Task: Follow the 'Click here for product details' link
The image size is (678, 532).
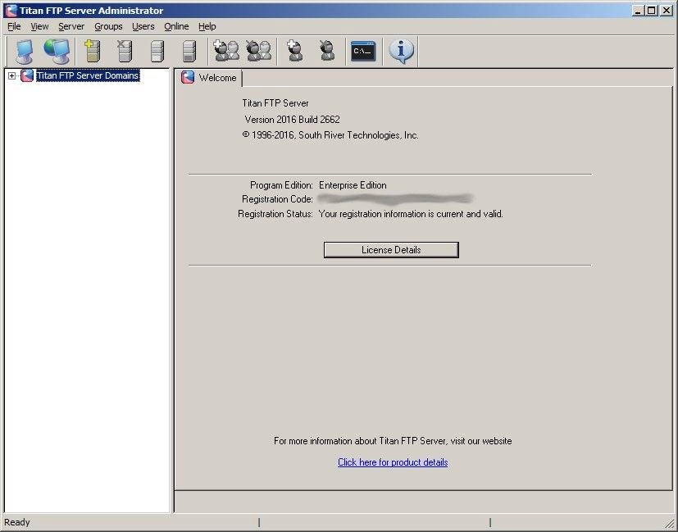Action: click(393, 462)
